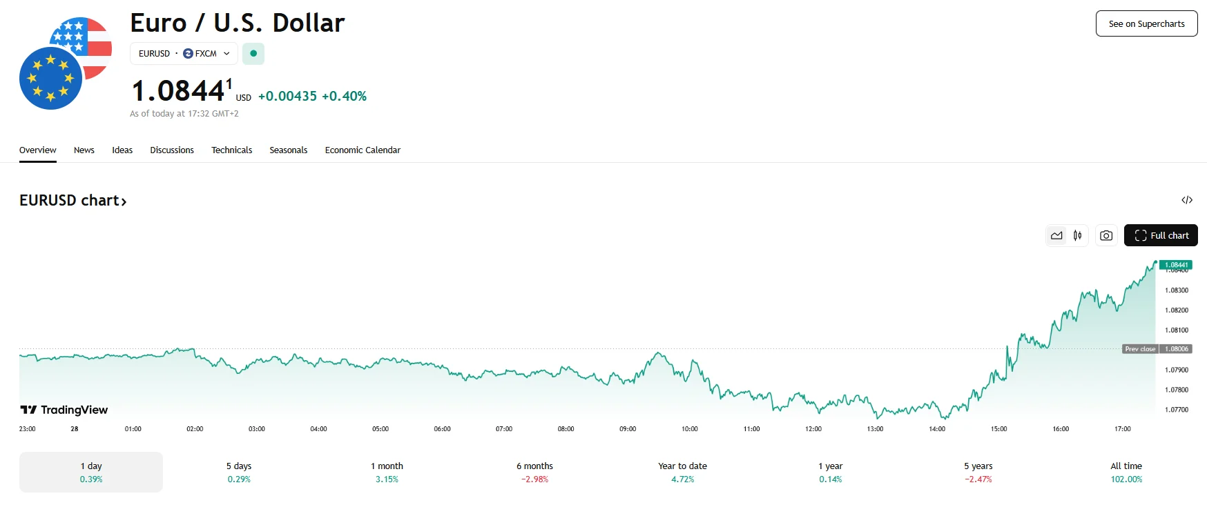
Task: Open the News tab
Action: coord(84,150)
